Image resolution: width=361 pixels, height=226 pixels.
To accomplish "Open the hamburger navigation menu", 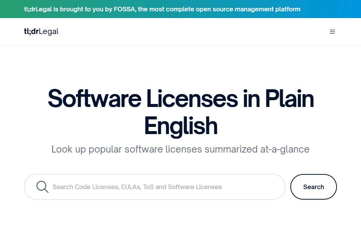I will pyautogui.click(x=332, y=32).
